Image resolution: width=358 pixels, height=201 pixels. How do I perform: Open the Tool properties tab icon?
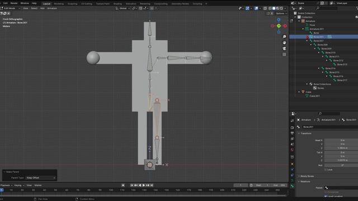pos(292,121)
